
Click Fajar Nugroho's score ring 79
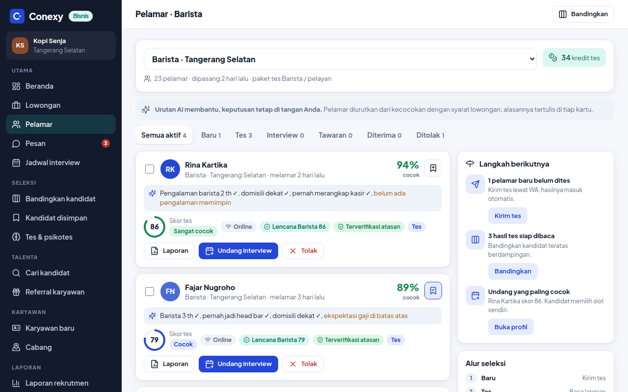[155, 340]
